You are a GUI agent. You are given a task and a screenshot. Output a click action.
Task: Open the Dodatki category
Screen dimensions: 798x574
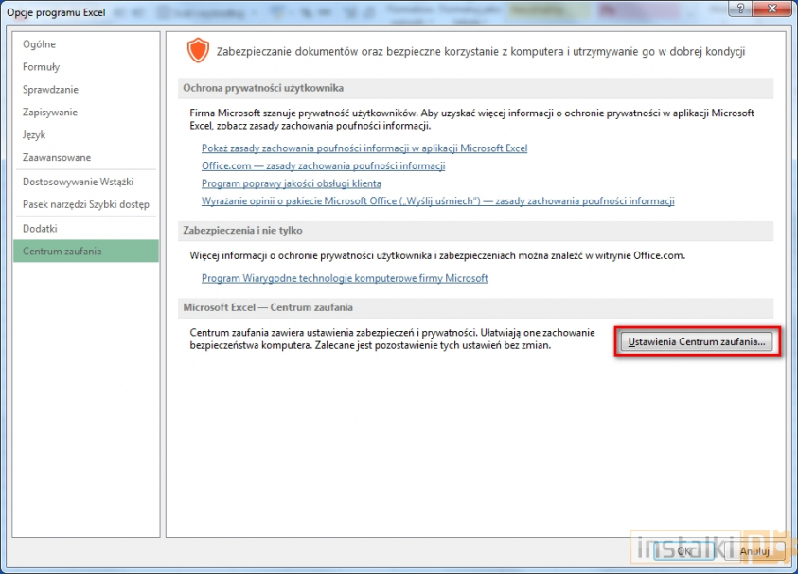pos(41,229)
